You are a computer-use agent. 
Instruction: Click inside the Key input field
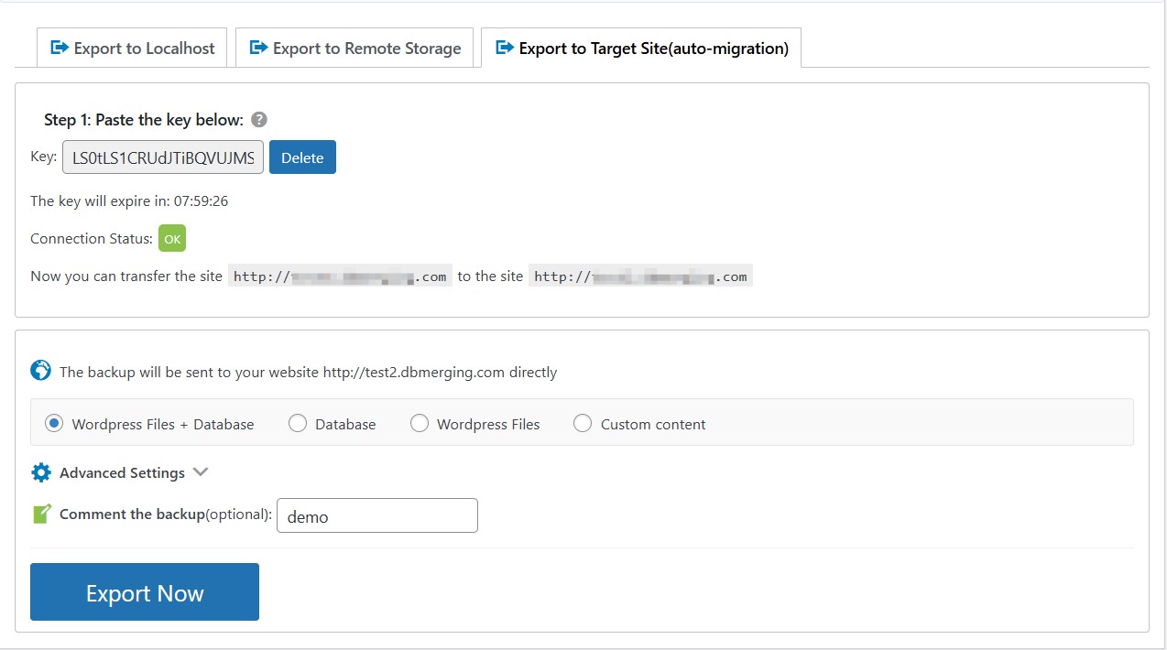pos(162,157)
